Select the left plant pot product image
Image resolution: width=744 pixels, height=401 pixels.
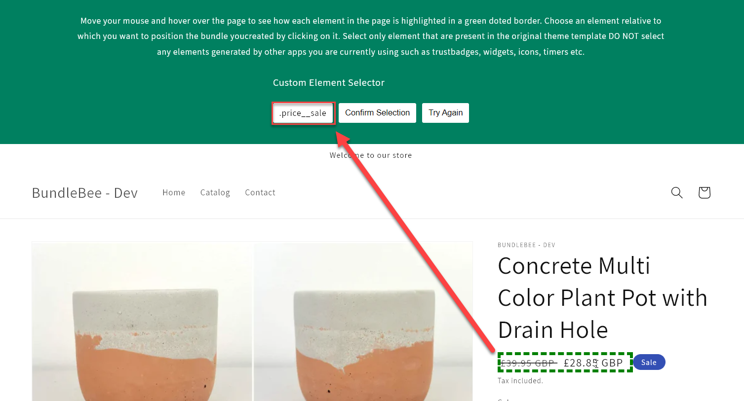143,322
